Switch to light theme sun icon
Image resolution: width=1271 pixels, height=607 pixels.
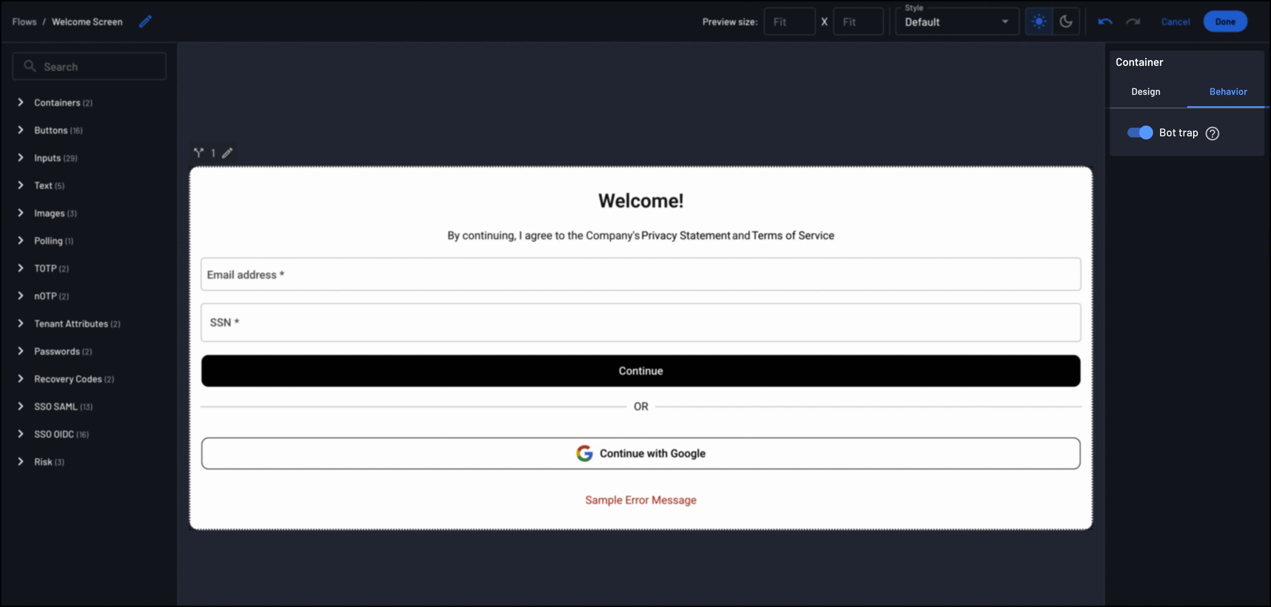(x=1039, y=22)
